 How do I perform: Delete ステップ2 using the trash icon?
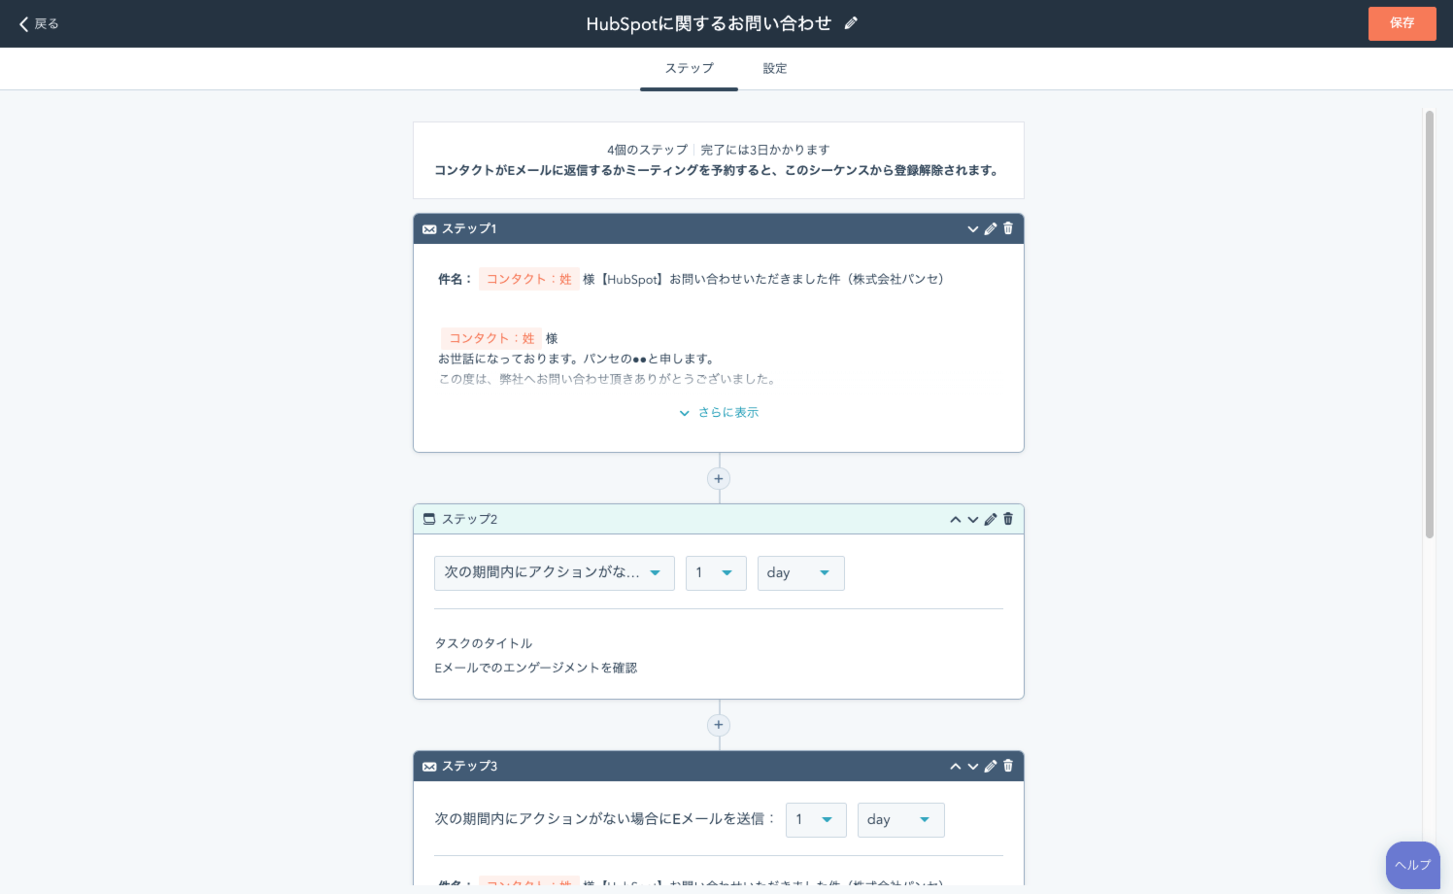point(1008,519)
